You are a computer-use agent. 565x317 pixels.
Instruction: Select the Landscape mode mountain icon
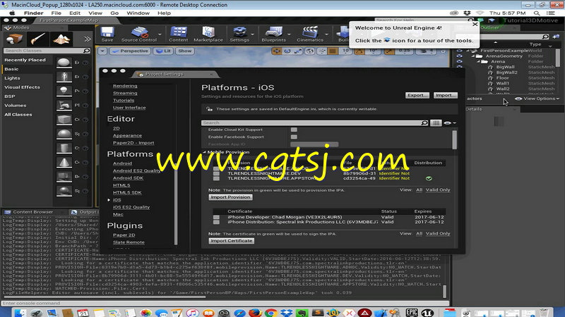[x=61, y=39]
